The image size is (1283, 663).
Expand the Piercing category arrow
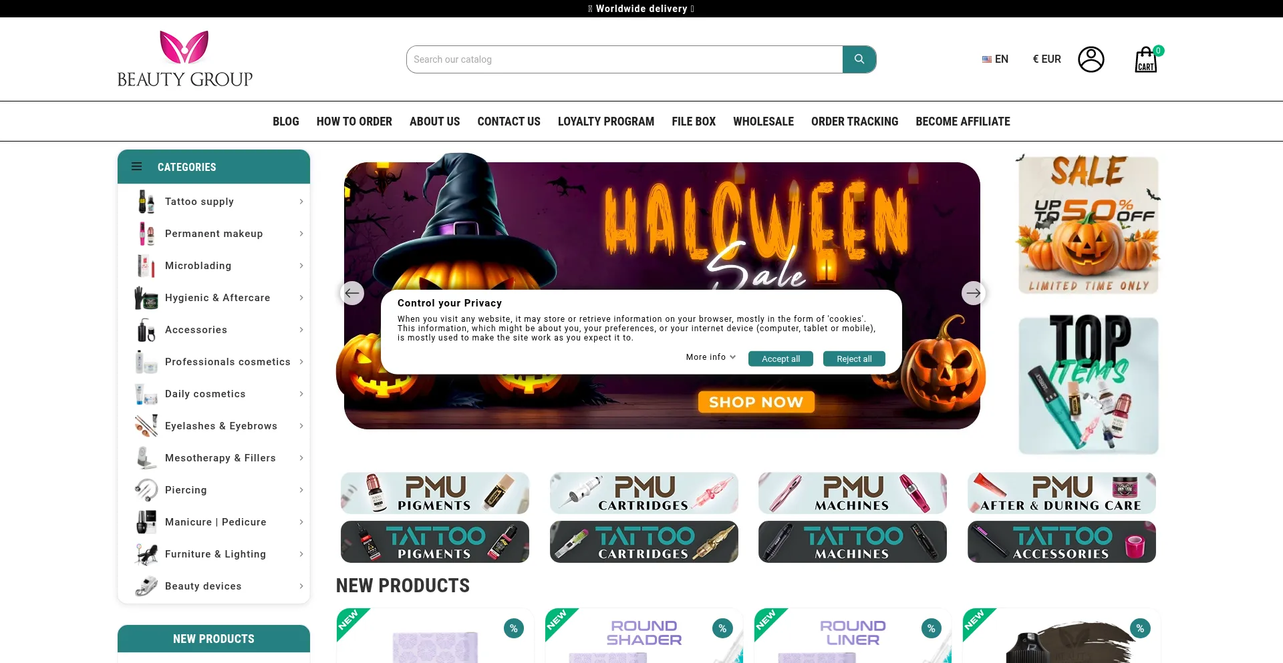pos(301,490)
